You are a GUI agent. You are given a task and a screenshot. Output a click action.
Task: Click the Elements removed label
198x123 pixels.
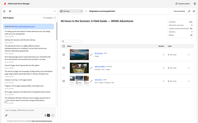(176, 25)
